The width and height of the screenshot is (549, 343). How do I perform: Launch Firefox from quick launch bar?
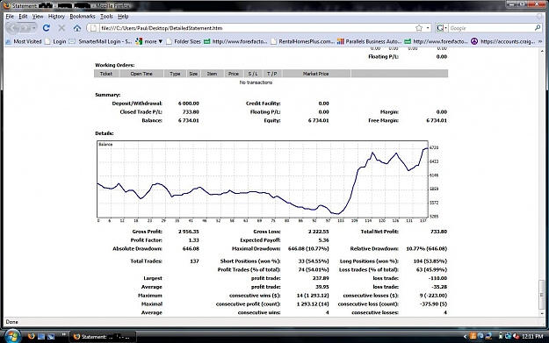pyautogui.click(x=31, y=336)
